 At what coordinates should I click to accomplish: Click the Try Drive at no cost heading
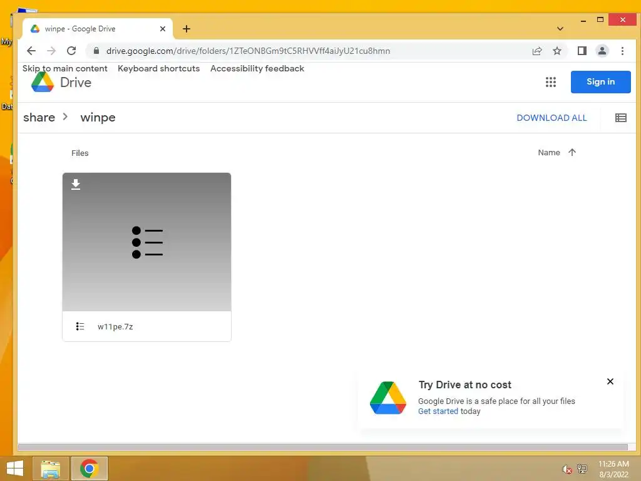pos(465,385)
